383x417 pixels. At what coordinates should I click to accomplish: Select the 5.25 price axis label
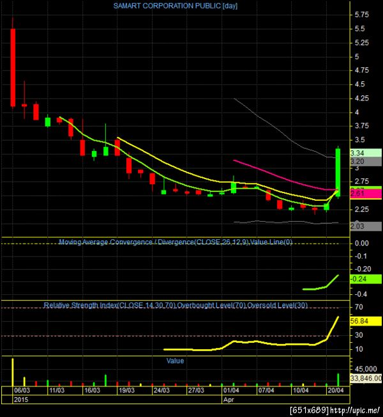click(x=362, y=43)
